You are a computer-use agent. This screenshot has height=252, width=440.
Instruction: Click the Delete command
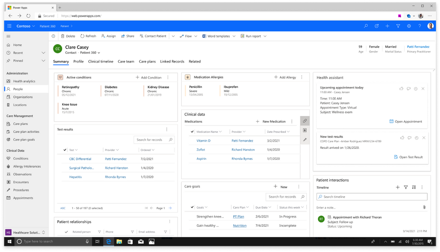(x=68, y=36)
